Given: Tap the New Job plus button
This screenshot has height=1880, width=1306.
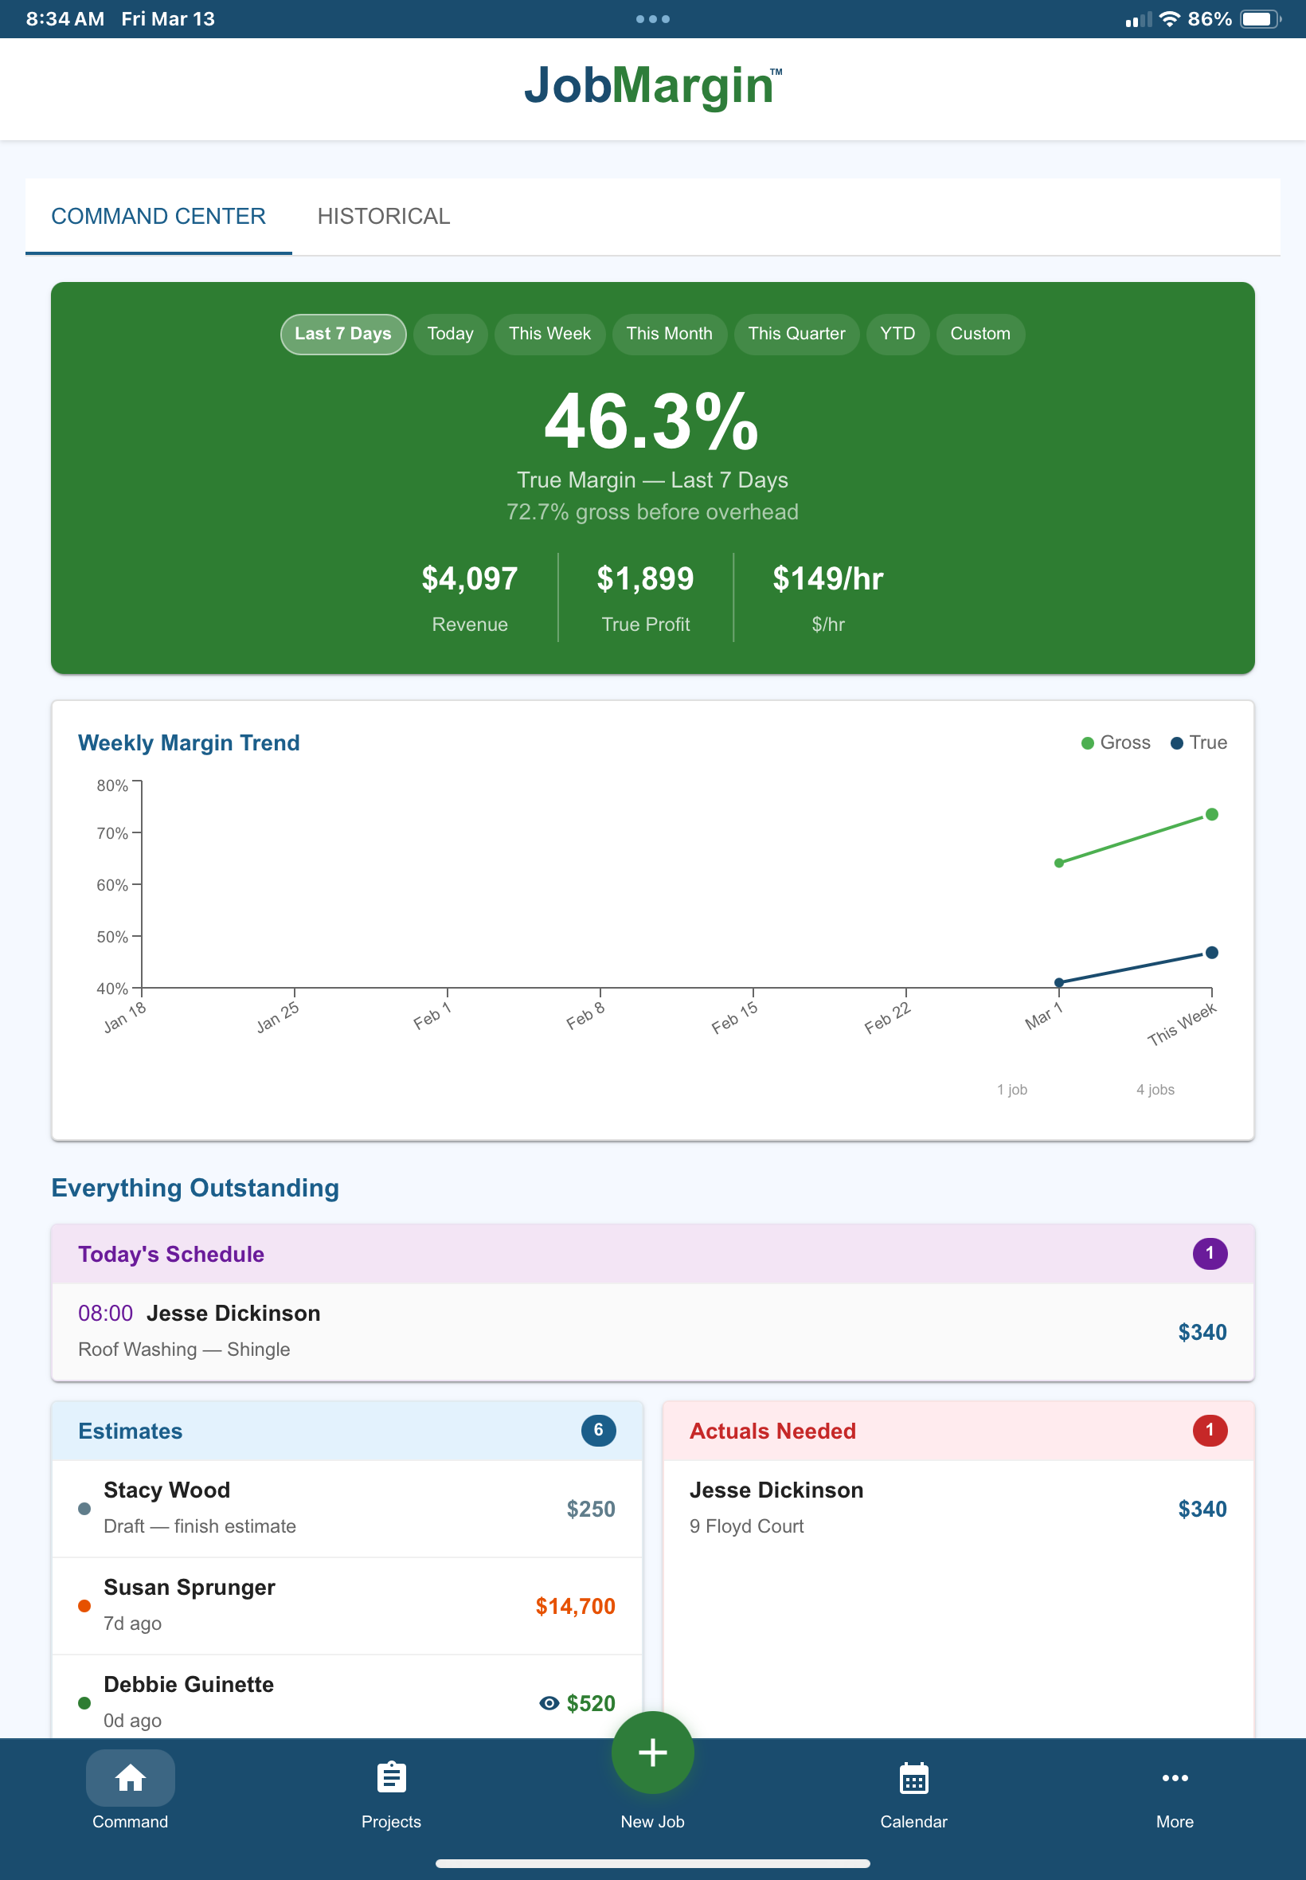Looking at the screenshot, I should click(x=652, y=1753).
